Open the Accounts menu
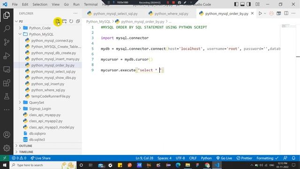 pyautogui.click(x=7, y=135)
